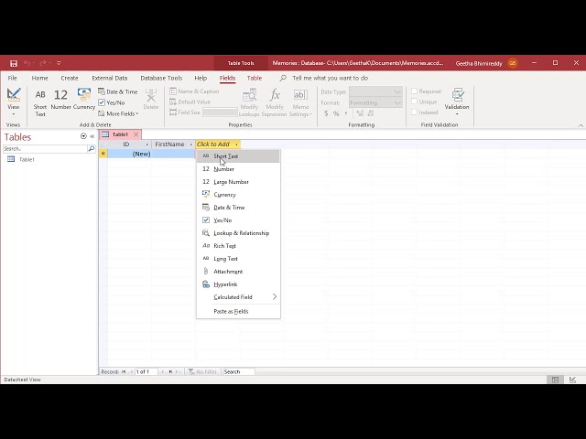This screenshot has height=439, width=586.
Task: Open the Tables pane options dropdown circle
Action: pyautogui.click(x=83, y=136)
